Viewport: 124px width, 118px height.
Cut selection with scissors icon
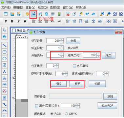[68, 14]
